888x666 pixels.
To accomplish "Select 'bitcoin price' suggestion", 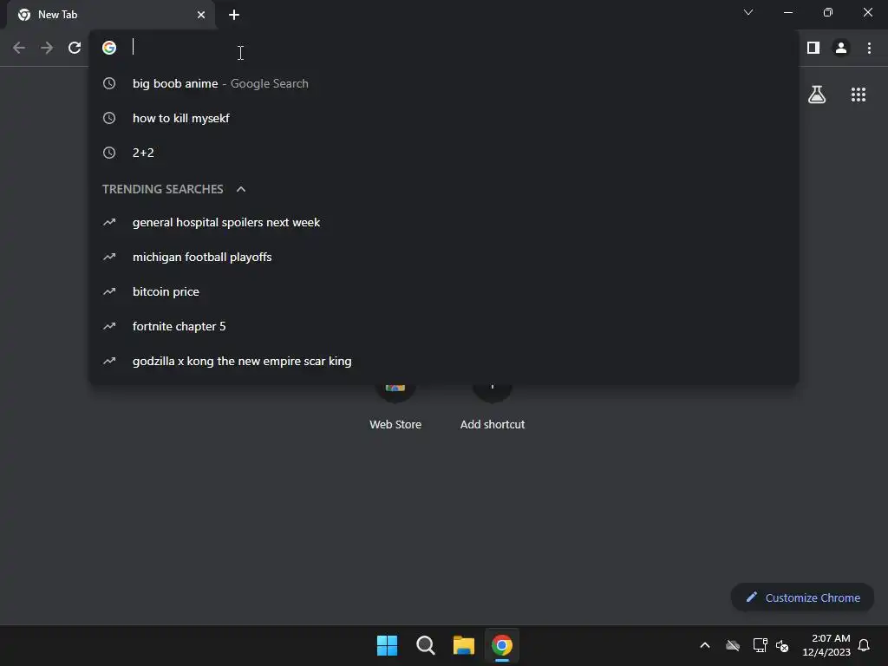I will (444, 291).
